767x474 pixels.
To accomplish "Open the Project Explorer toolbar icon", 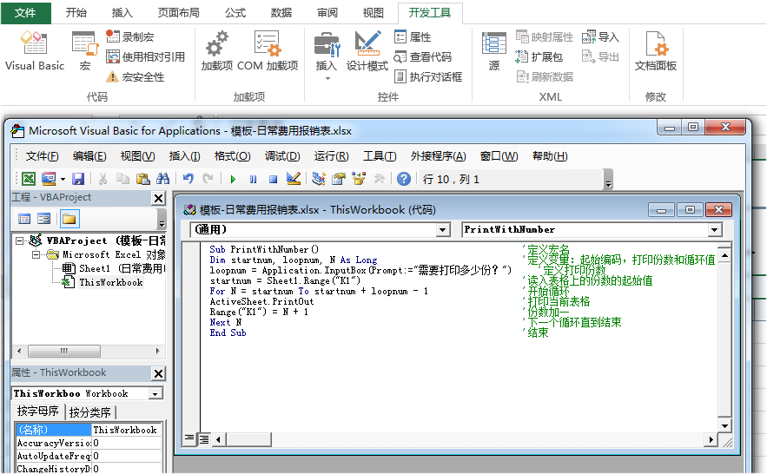I will tap(319, 179).
